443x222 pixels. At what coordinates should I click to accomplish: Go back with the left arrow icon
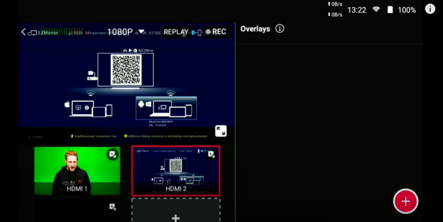pyautogui.click(x=23, y=32)
